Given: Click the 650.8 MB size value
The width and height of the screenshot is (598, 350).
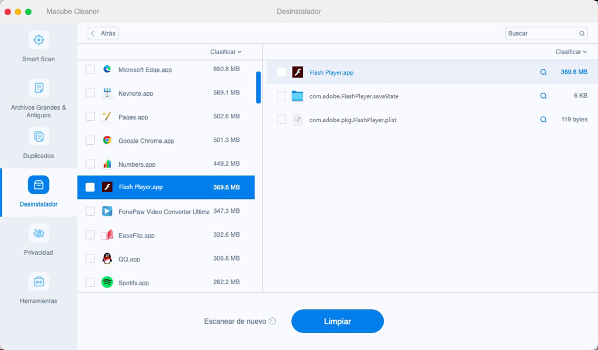Looking at the screenshot, I should click(x=227, y=69).
